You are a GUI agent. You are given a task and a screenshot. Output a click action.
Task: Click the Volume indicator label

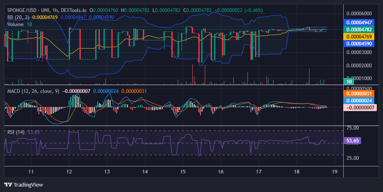click(16, 24)
